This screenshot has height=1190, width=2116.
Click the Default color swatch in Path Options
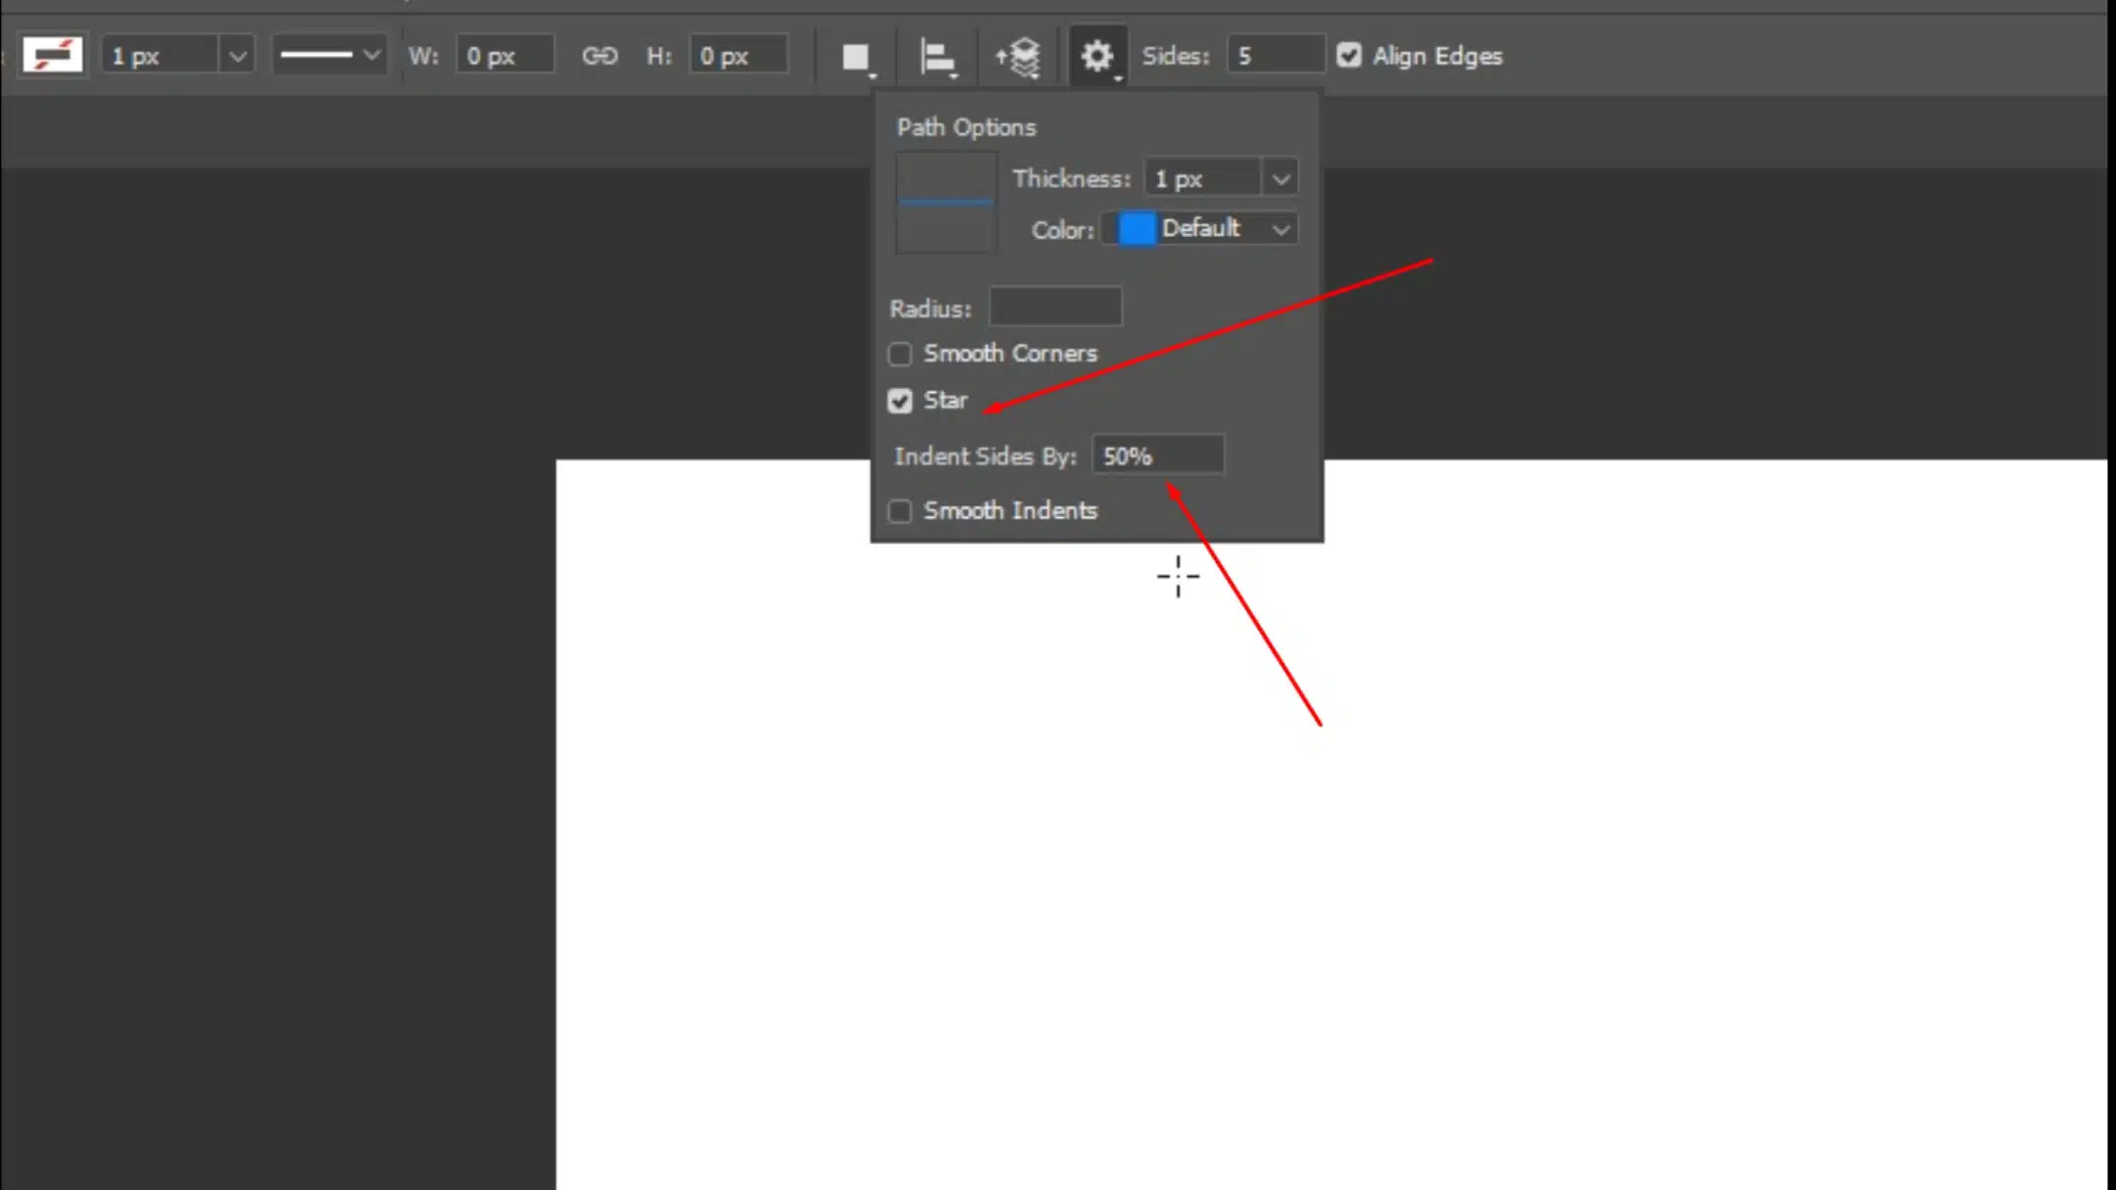pyautogui.click(x=1138, y=228)
